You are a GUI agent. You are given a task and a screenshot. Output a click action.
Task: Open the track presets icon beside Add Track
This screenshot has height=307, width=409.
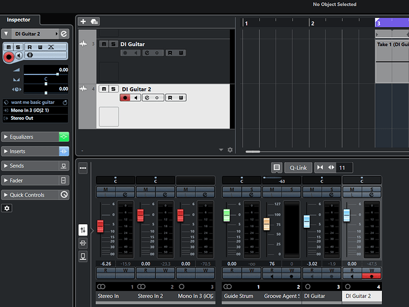pos(94,21)
